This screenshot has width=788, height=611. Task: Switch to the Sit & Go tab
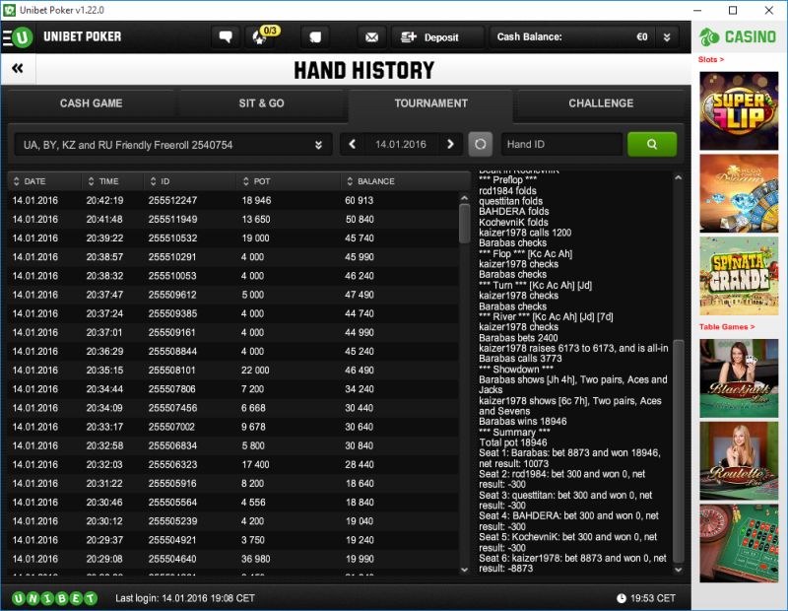click(261, 103)
